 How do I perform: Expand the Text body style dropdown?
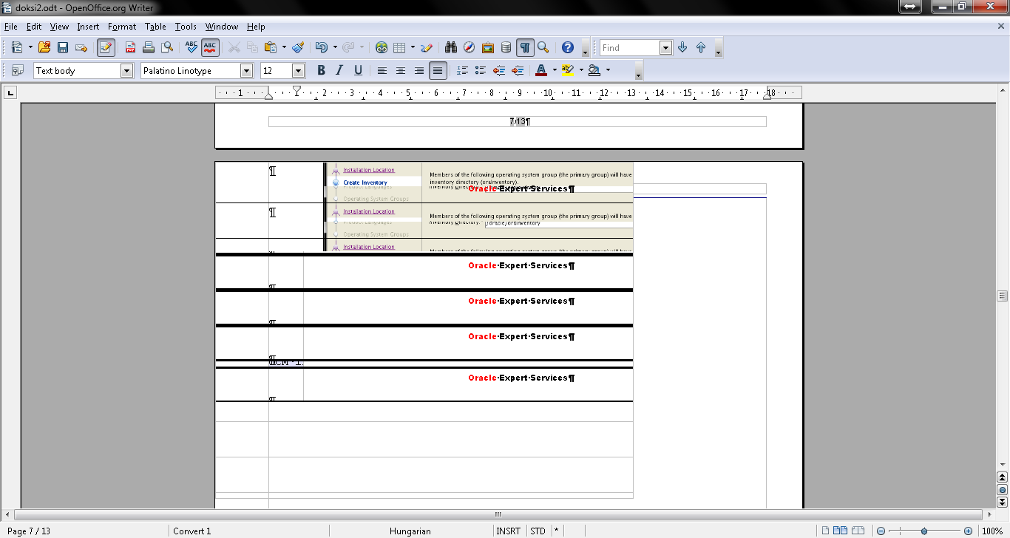point(126,70)
